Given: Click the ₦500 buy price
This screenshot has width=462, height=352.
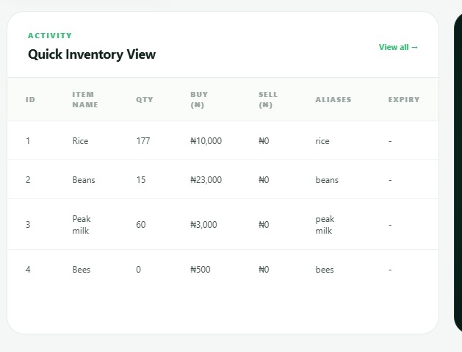Looking at the screenshot, I should (201, 270).
